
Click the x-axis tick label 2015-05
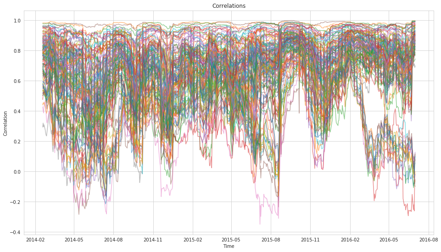[x=231, y=240]
